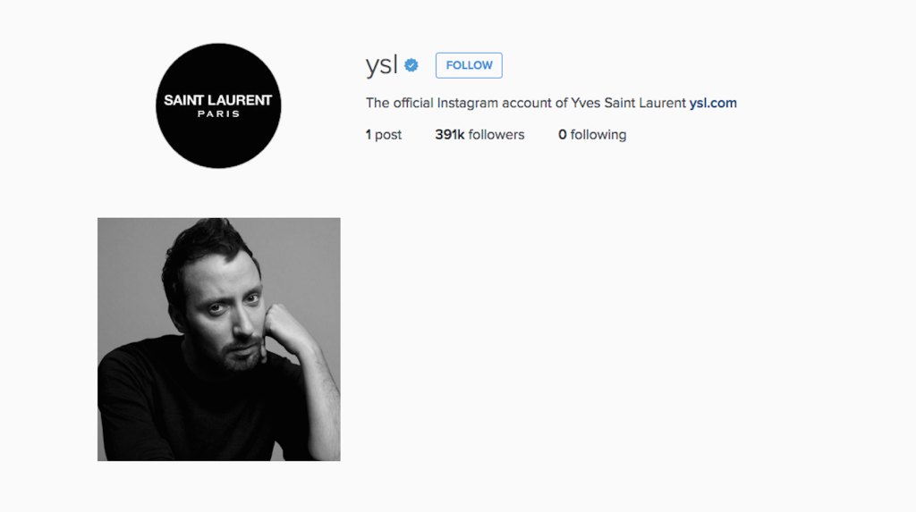
Task: Click SAINT LAURENT text in the logo
Action: pos(218,100)
